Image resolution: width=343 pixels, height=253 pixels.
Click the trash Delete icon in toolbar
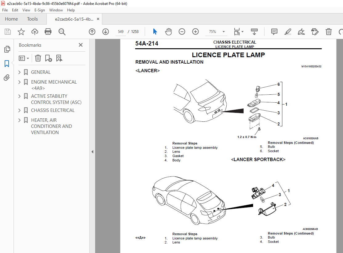329,32
